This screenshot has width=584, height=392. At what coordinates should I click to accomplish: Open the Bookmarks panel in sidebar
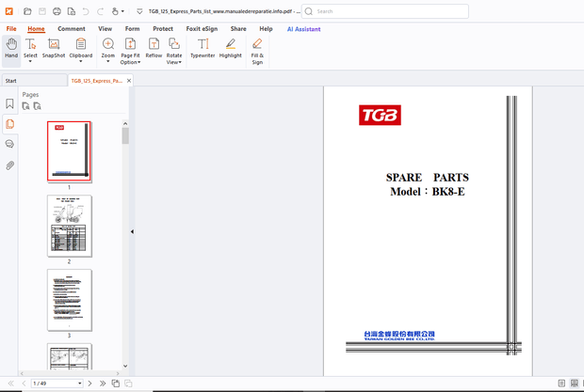tap(9, 104)
